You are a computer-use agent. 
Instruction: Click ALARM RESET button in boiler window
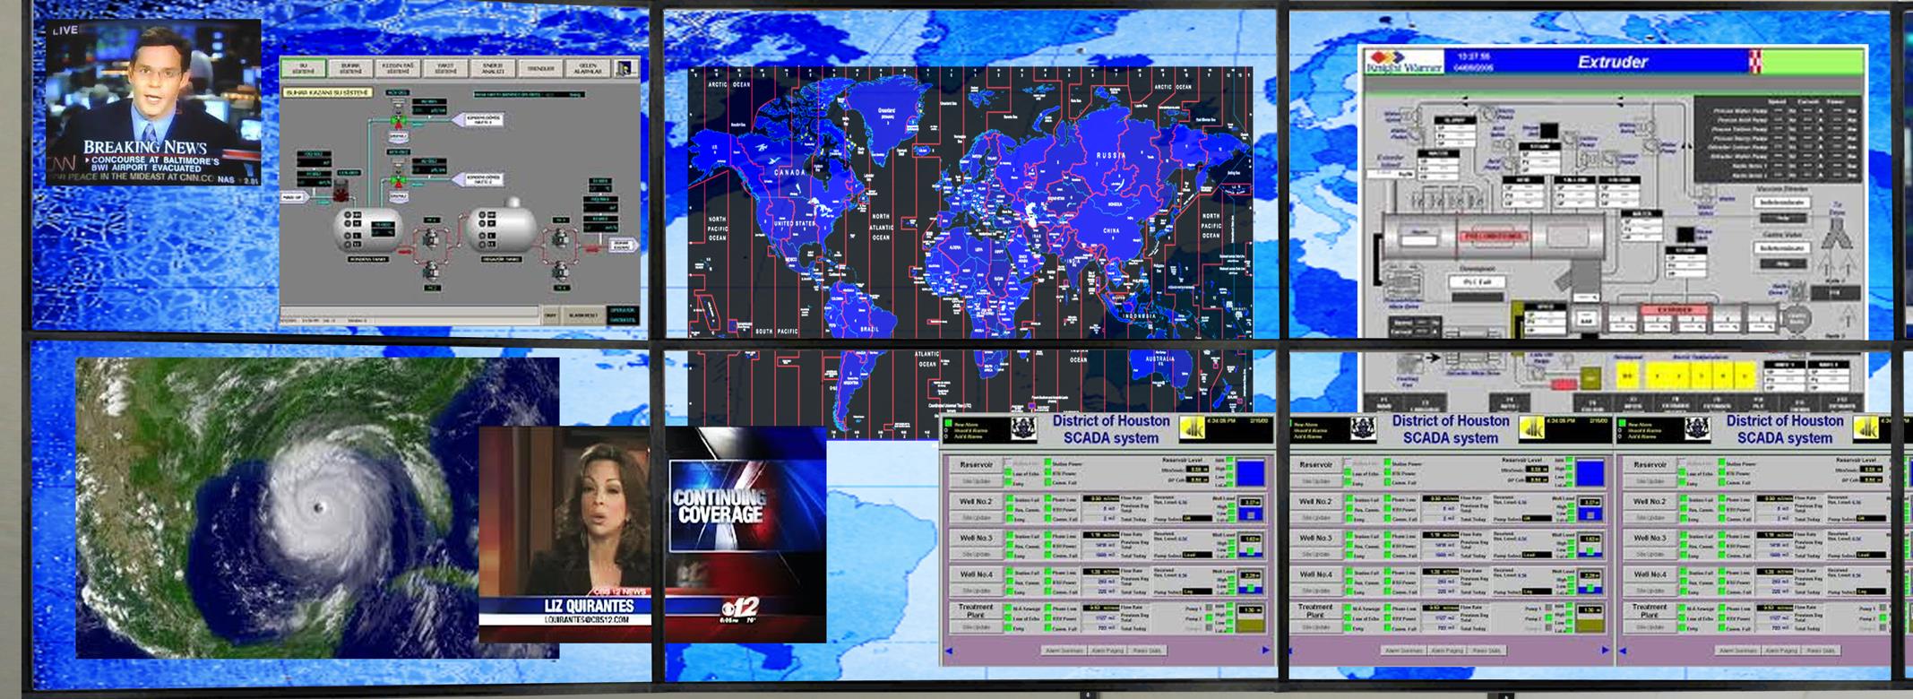[583, 315]
